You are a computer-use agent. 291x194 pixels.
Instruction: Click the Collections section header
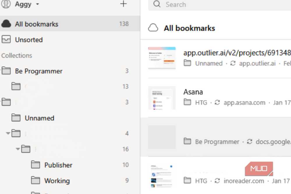[x=17, y=56]
